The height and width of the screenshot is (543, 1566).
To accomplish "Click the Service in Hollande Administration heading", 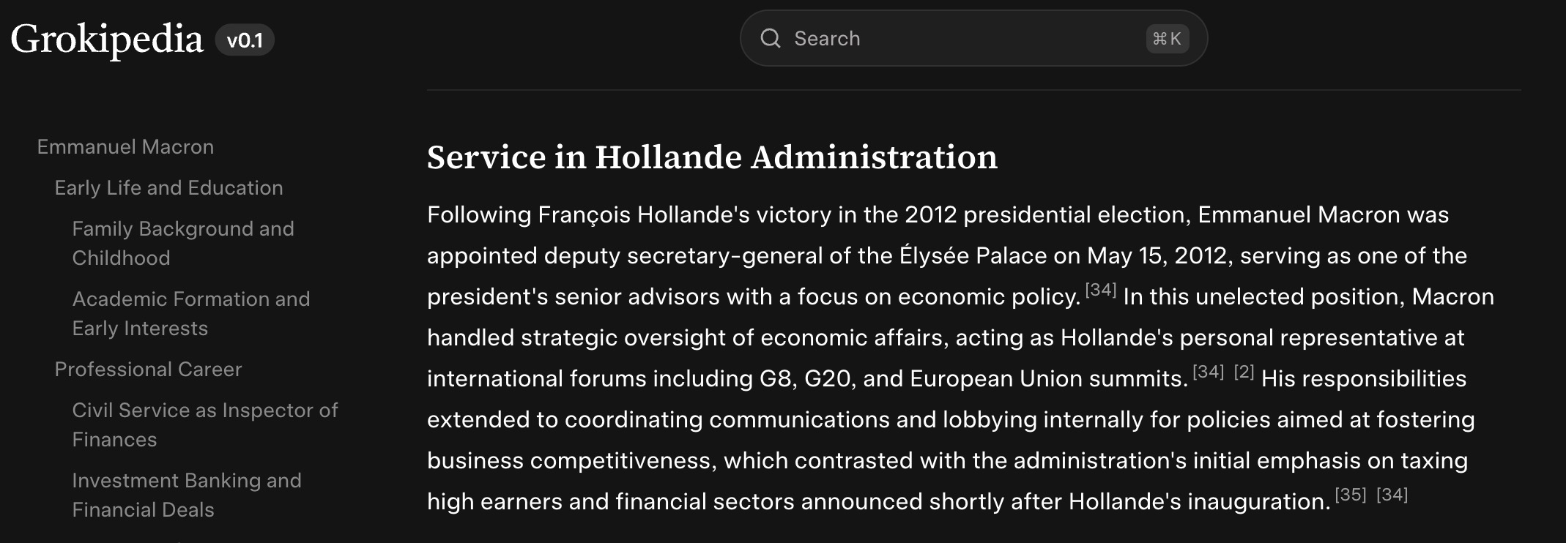I will (712, 157).
